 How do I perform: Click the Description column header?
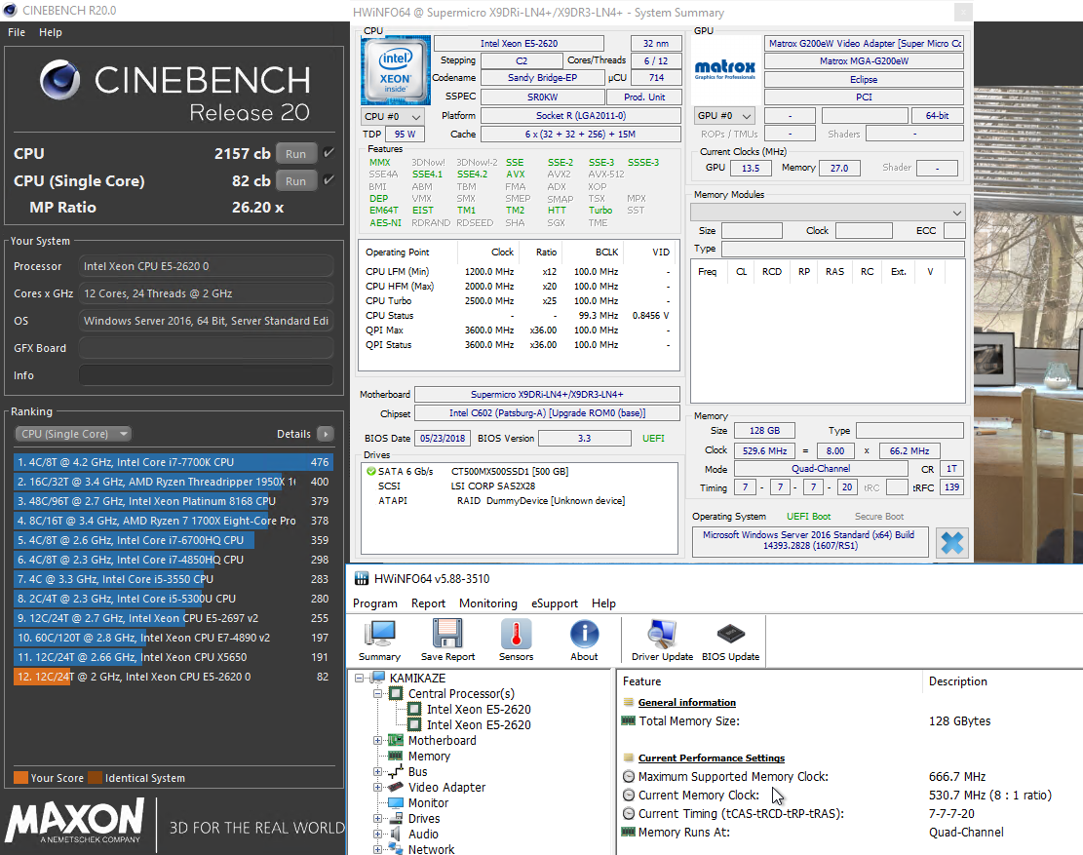pos(958,680)
